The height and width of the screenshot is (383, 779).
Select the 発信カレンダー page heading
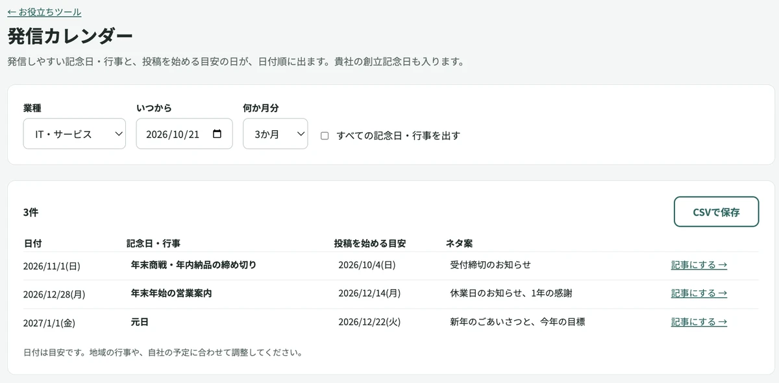point(70,36)
